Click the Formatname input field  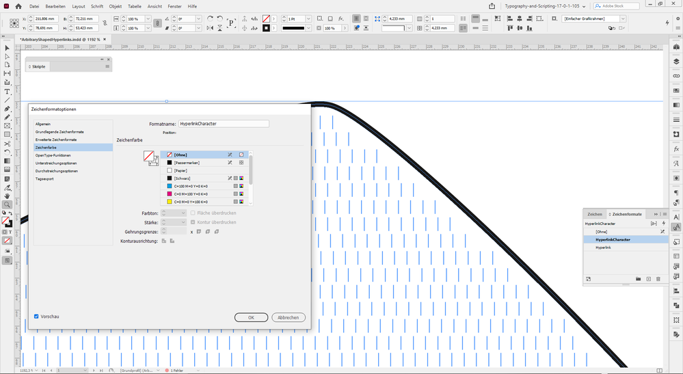224,124
